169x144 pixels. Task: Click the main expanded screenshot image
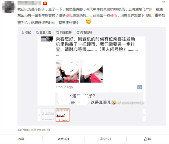point(91,71)
